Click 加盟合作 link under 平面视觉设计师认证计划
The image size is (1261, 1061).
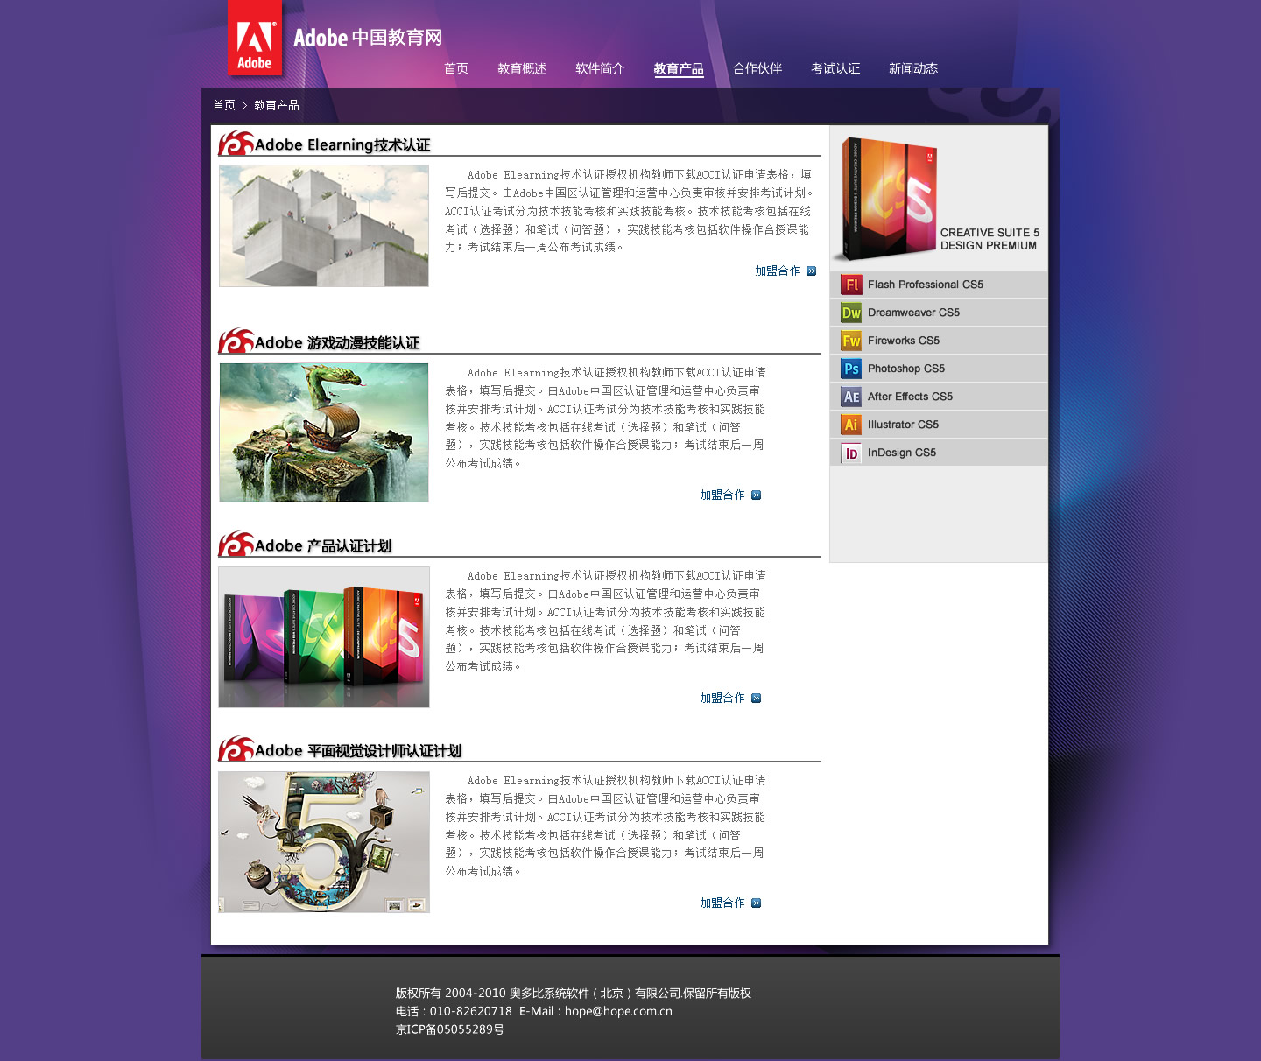point(722,903)
